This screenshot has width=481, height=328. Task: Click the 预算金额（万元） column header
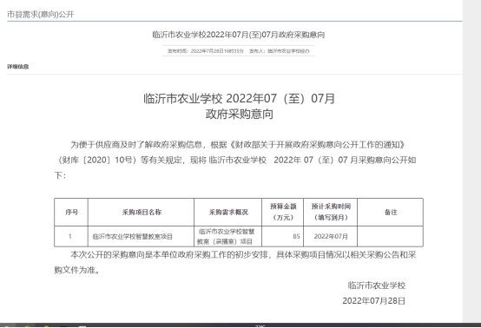(x=283, y=212)
